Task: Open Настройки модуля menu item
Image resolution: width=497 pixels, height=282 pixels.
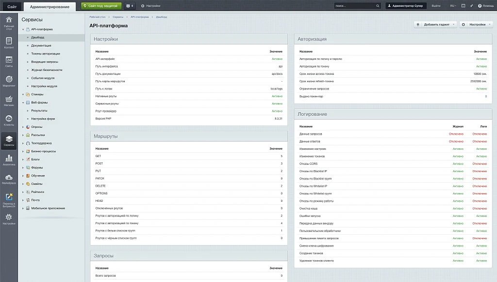Action: pyautogui.click(x=44, y=86)
